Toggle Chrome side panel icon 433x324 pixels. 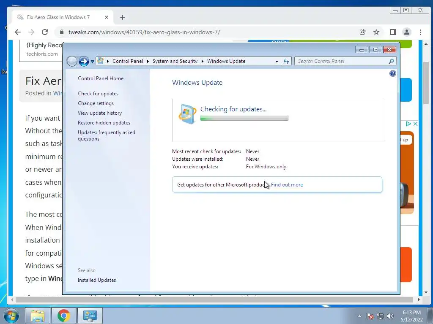393,32
